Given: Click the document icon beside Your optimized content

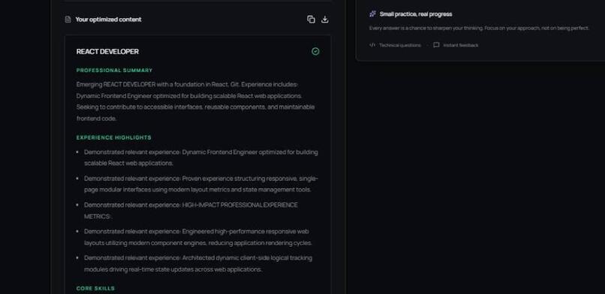Looking at the screenshot, I should click(68, 19).
